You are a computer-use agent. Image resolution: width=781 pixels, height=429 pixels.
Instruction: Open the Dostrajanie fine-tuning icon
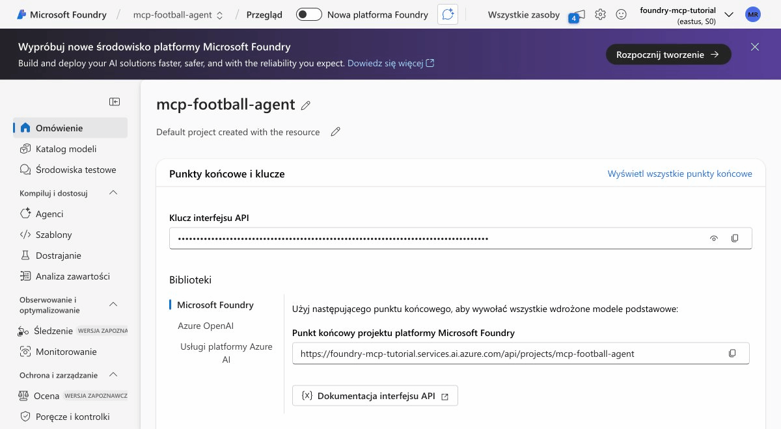[24, 255]
